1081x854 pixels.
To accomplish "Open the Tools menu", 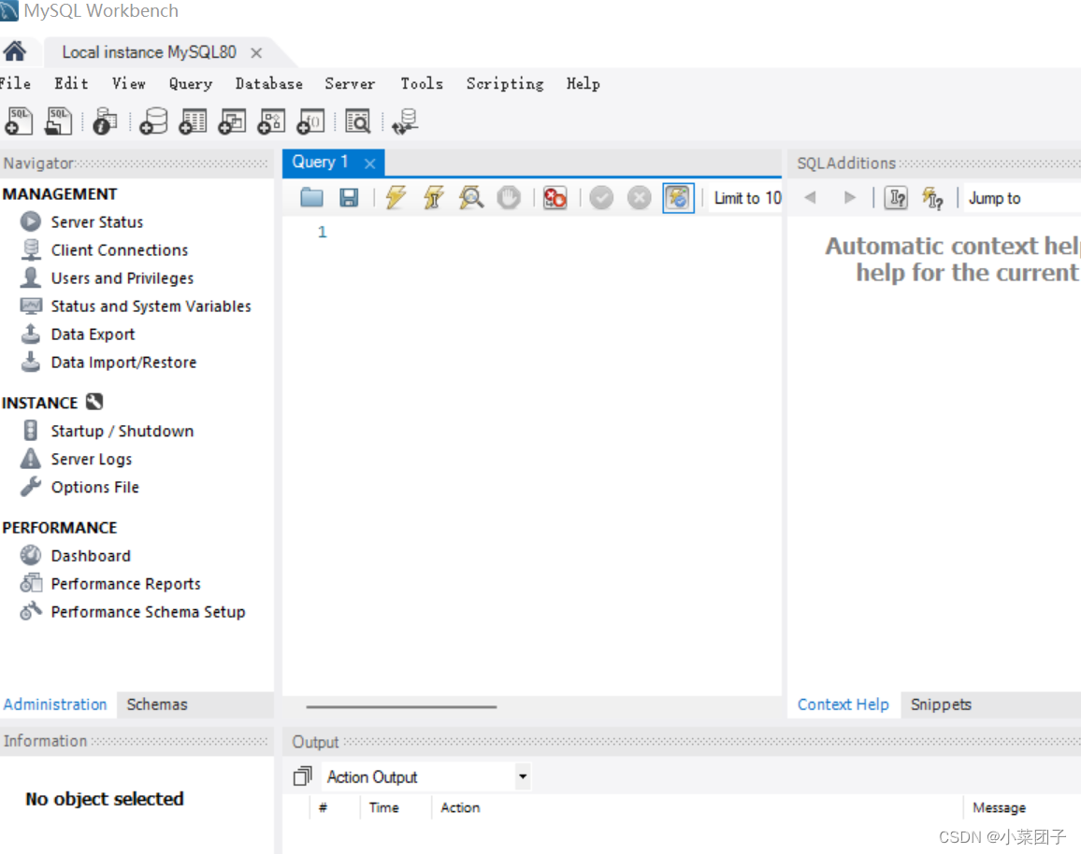I will (x=422, y=83).
